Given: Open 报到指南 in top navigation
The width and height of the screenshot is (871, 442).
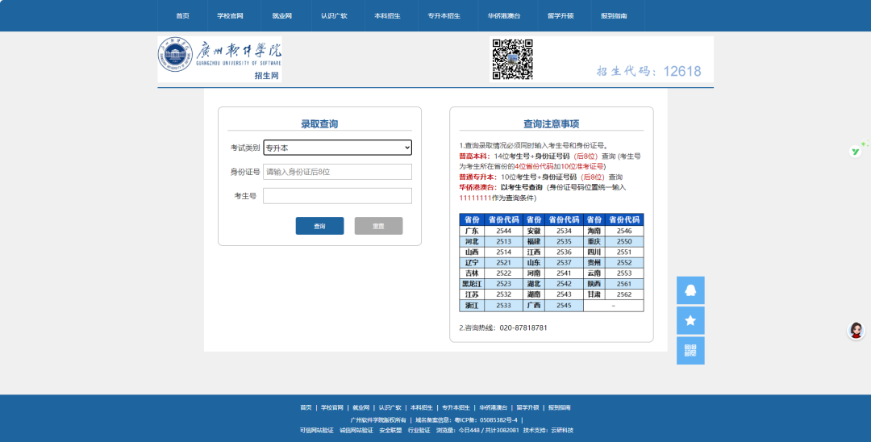Looking at the screenshot, I should click(614, 16).
